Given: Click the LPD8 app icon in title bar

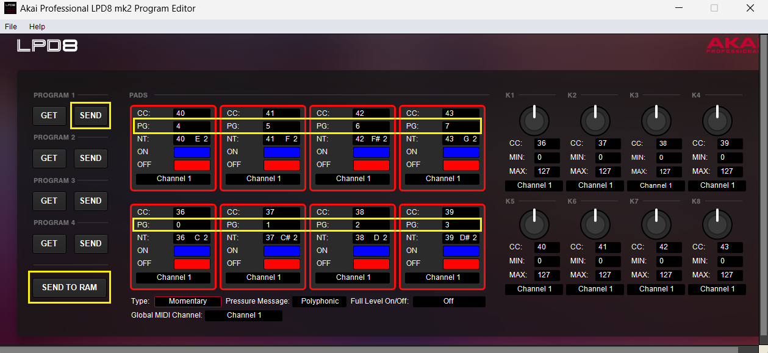Looking at the screenshot, I should pyautogui.click(x=10, y=9).
